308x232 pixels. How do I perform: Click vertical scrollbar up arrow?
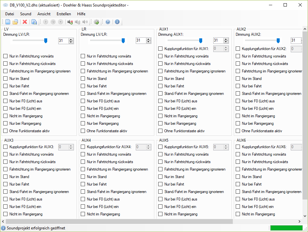pyautogui.click(x=305, y=29)
